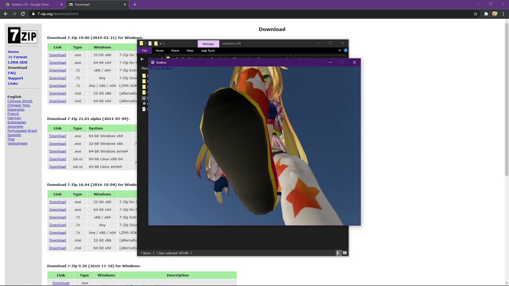Image resolution: width=509 pixels, height=286 pixels.
Task: Open the Chrome profile avatar
Action: pos(495,14)
